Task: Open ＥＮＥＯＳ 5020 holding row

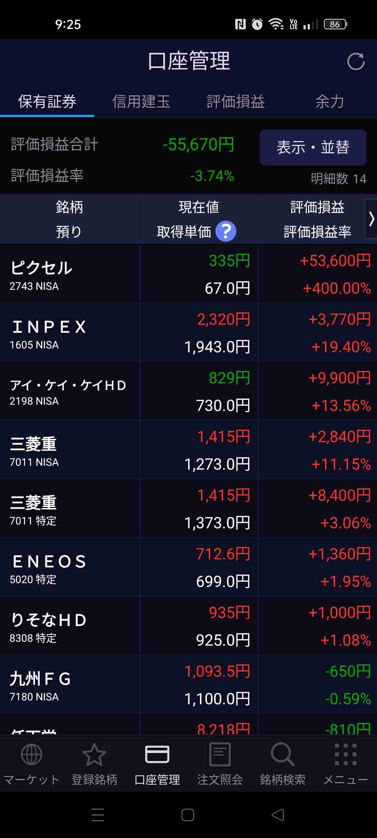Action: coord(188,567)
